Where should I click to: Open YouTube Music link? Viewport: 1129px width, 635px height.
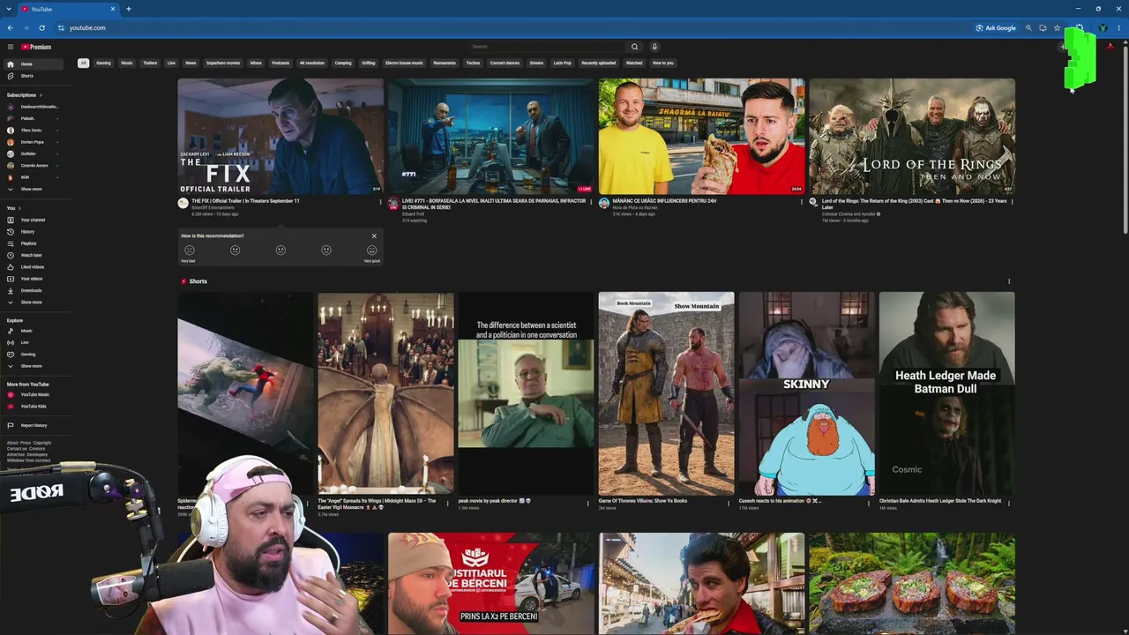pyautogui.click(x=32, y=394)
